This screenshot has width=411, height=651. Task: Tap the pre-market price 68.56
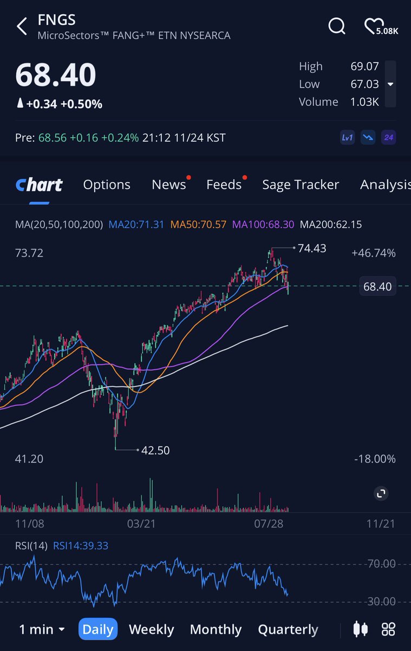click(x=53, y=138)
